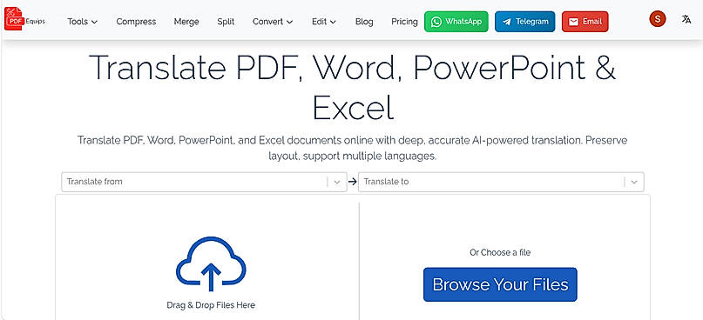The height and width of the screenshot is (320, 703).
Task: Open the Split tool
Action: [x=226, y=22]
